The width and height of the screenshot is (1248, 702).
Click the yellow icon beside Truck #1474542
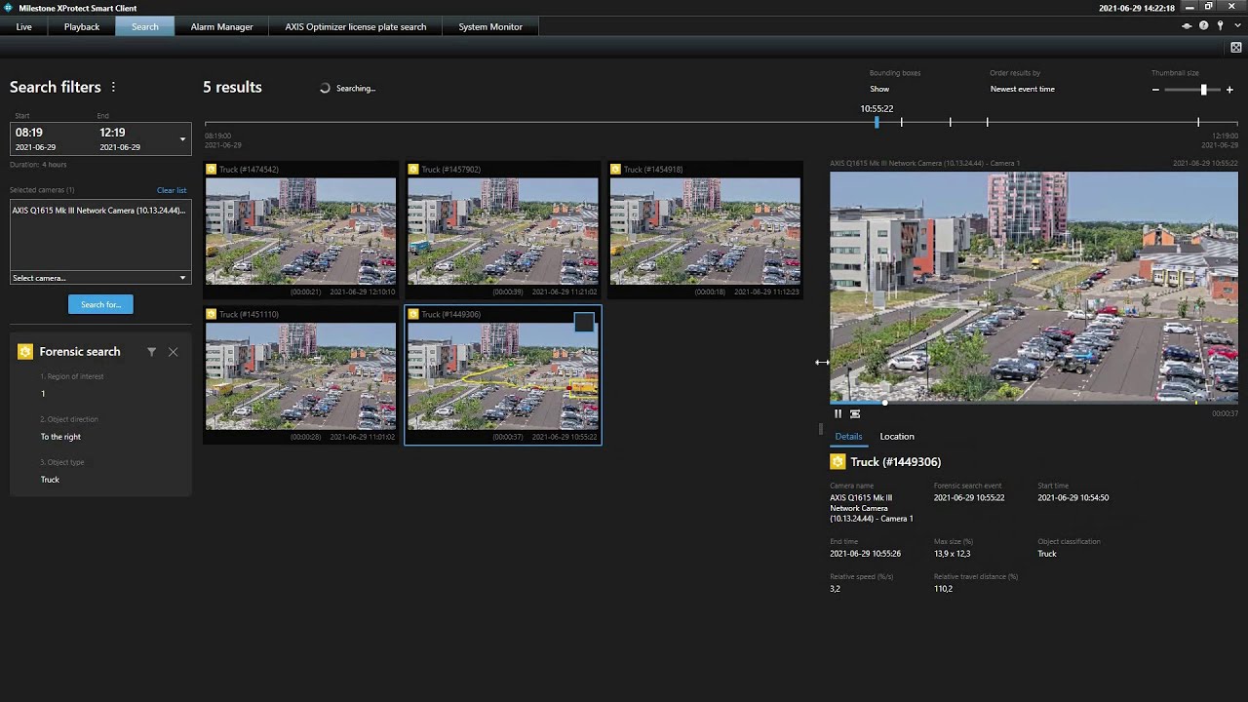(x=211, y=170)
